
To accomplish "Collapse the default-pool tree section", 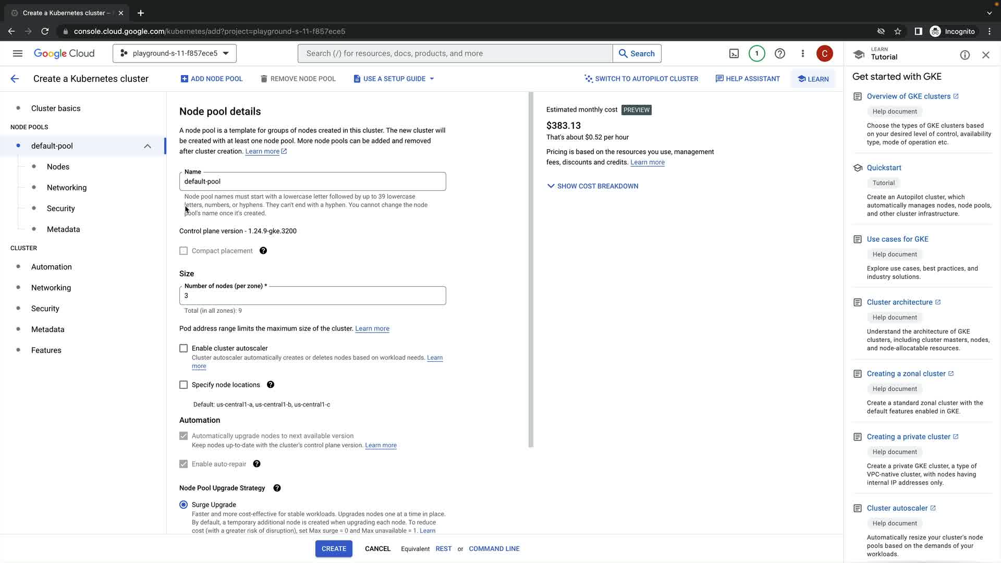I will point(148,146).
